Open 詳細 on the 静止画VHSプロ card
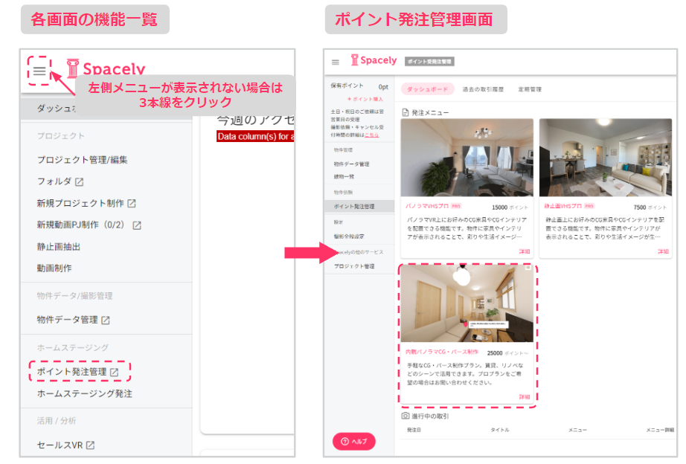This screenshot has height=464, width=686. click(663, 251)
